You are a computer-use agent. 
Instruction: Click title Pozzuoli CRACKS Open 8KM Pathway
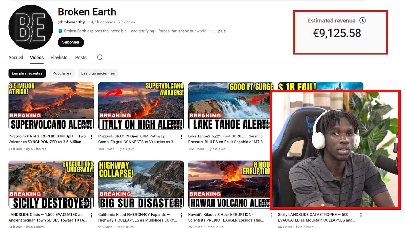tap(137, 139)
